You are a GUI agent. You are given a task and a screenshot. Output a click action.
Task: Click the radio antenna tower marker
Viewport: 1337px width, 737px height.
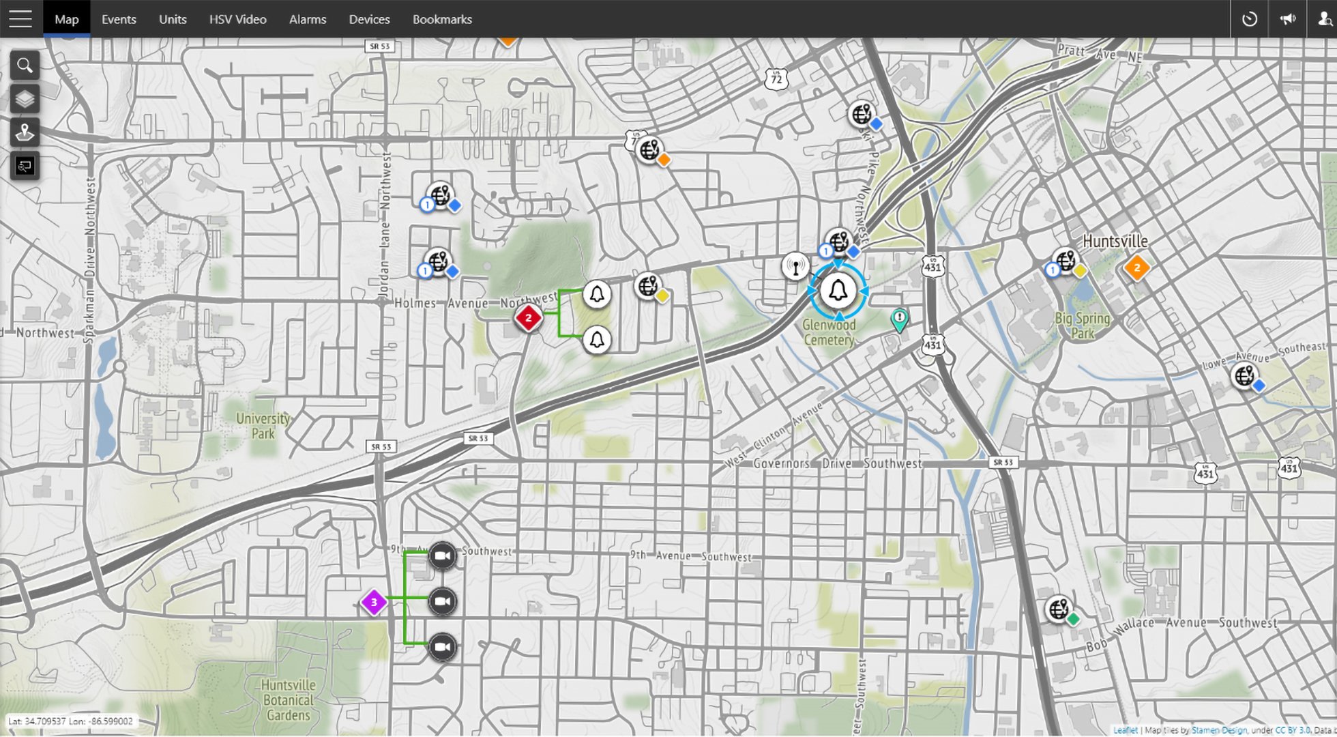[795, 266]
